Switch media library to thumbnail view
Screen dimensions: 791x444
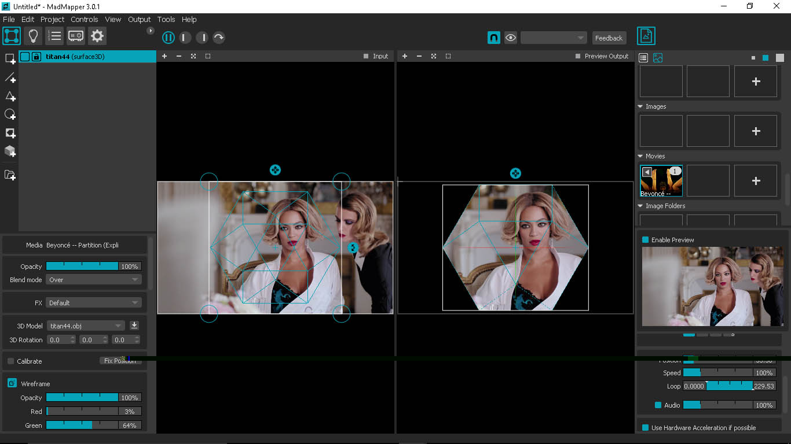pos(658,58)
